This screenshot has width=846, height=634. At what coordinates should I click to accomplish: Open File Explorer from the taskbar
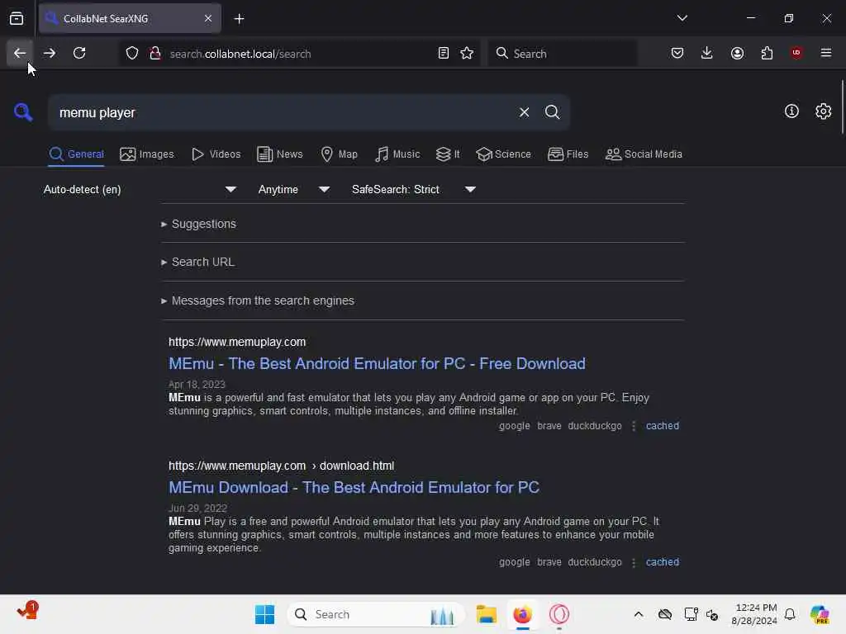point(486,614)
